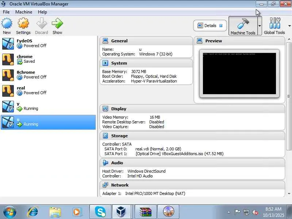Select the real virtual machine

(48, 91)
